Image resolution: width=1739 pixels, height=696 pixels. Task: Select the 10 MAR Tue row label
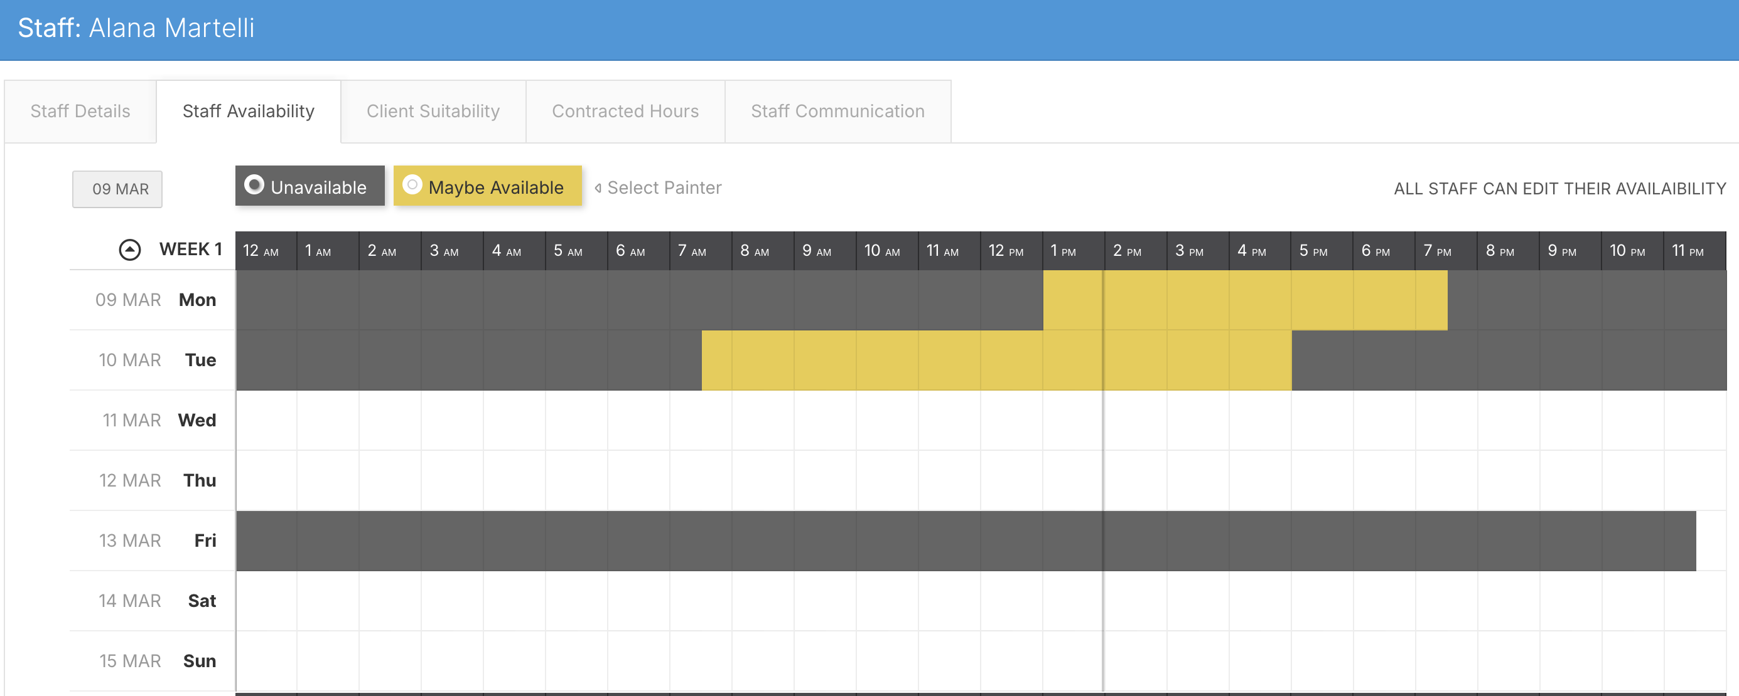click(x=158, y=360)
